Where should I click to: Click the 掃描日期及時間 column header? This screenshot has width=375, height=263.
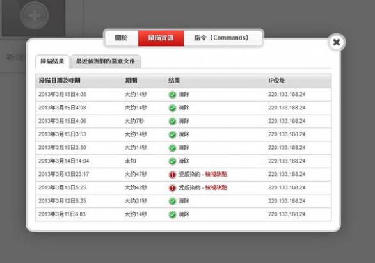point(60,81)
